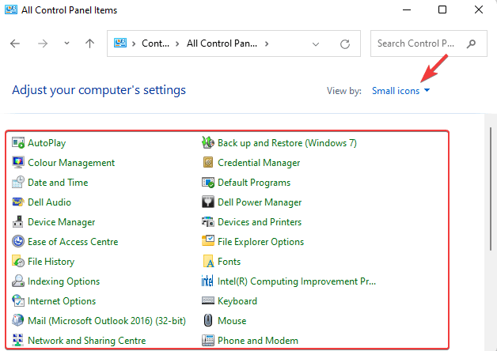
Task: Refresh the Control Panel view
Action: pyautogui.click(x=345, y=44)
